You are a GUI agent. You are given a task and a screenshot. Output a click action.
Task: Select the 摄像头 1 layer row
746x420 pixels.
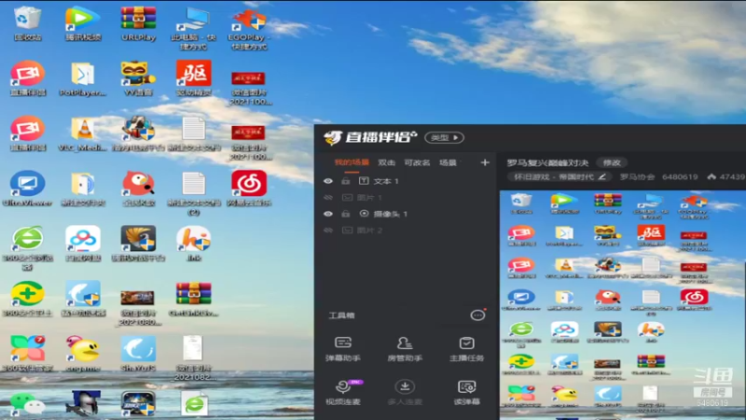coord(407,214)
